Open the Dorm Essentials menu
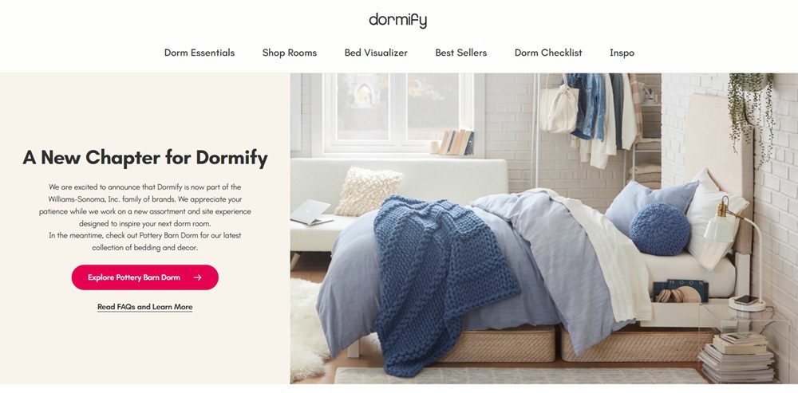The image size is (798, 393). 199,53
